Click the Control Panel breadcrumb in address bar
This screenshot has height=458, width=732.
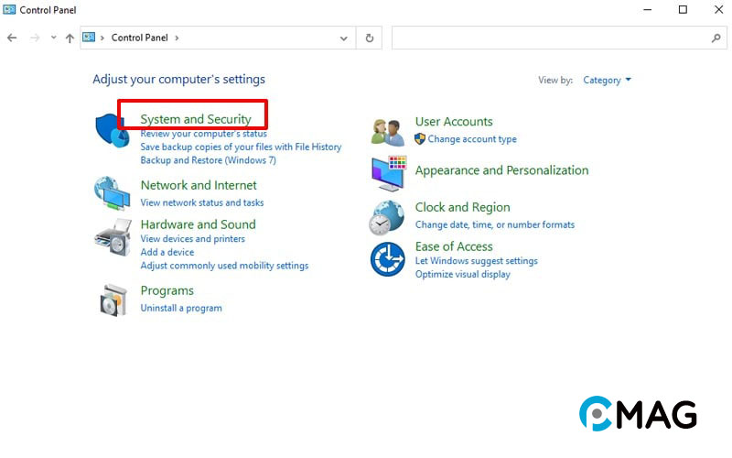(139, 38)
